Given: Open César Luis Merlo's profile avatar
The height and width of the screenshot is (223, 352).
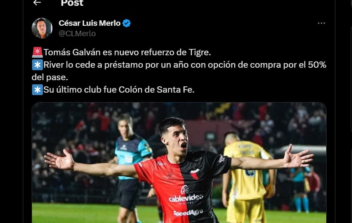Looking at the screenshot, I should point(42,28).
